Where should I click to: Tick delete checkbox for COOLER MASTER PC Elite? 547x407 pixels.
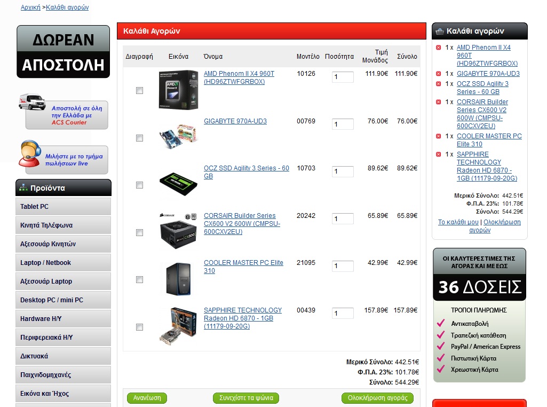(x=139, y=279)
